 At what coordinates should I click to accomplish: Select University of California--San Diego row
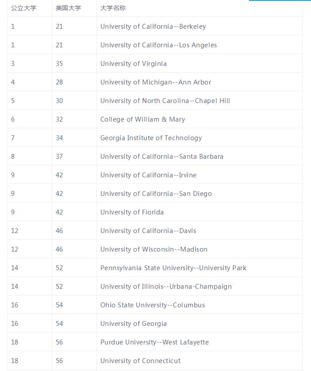pyautogui.click(x=156, y=194)
